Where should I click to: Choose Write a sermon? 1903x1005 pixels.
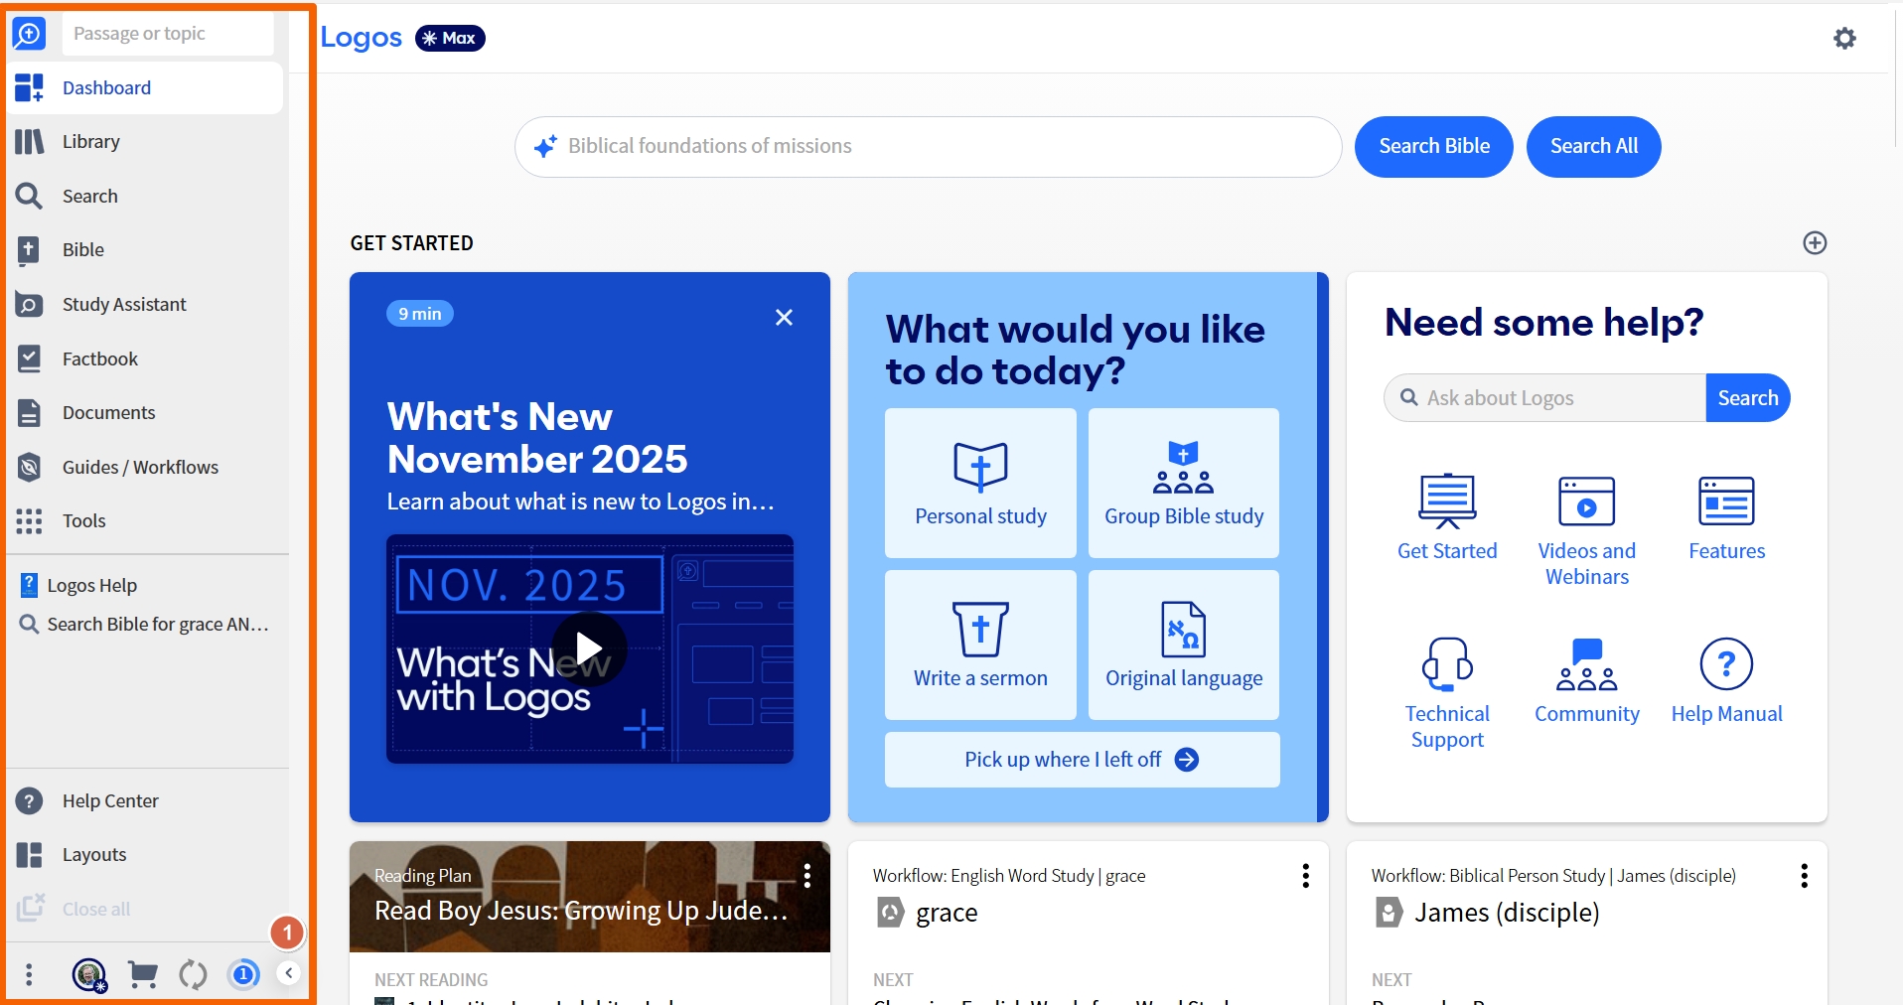[980, 645]
